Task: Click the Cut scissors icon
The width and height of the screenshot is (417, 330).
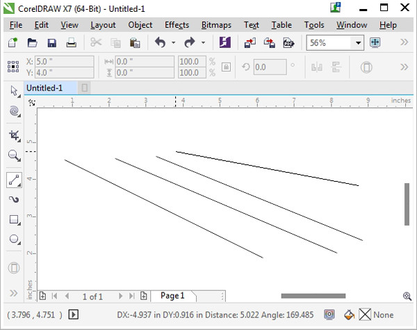Action: coord(96,42)
